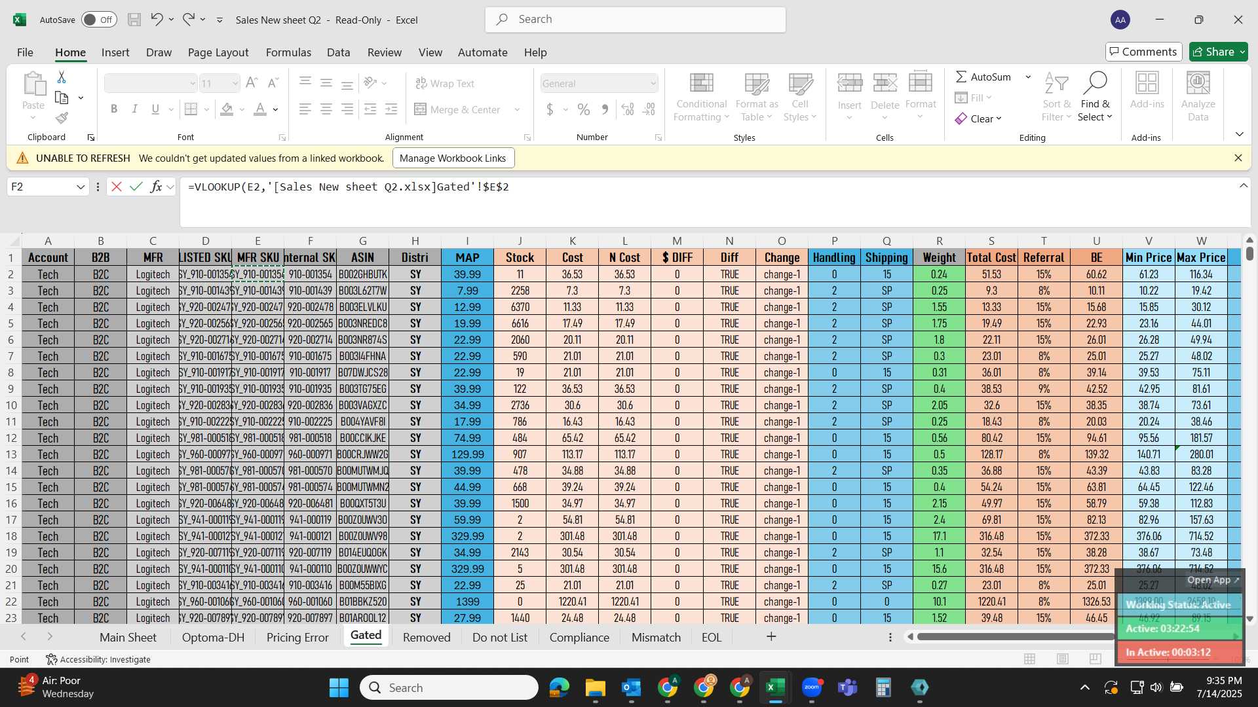Click the Decrease Decimal icon

click(649, 109)
